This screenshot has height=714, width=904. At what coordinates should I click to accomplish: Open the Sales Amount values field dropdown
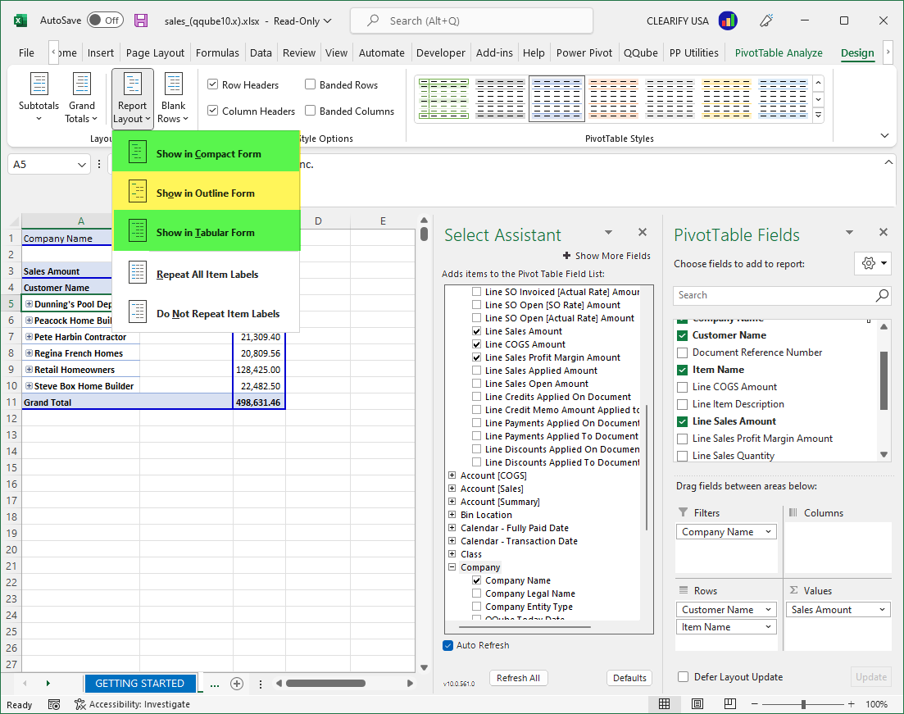(883, 610)
